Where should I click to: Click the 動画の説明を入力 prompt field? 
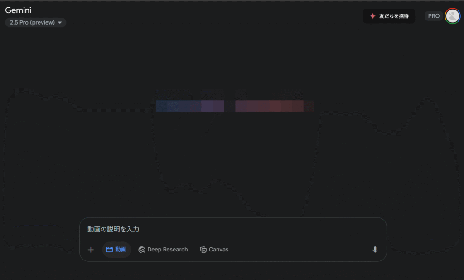coord(232,229)
